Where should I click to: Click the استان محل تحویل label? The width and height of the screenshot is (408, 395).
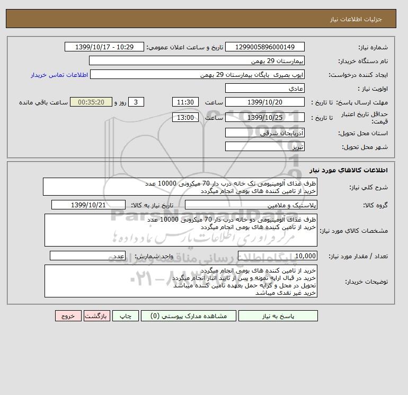pos(363,133)
